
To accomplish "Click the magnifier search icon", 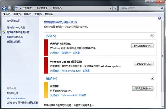I will 162,8.
